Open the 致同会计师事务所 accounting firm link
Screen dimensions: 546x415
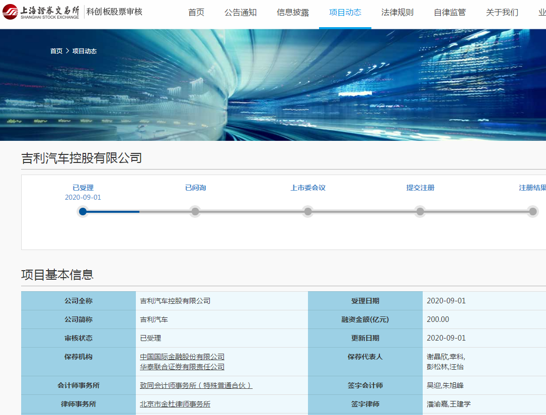point(196,385)
